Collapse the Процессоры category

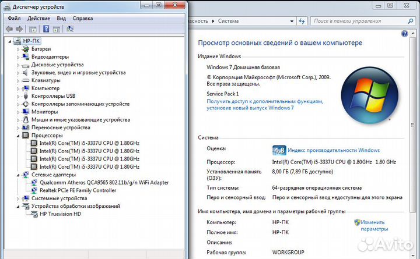click(x=18, y=136)
